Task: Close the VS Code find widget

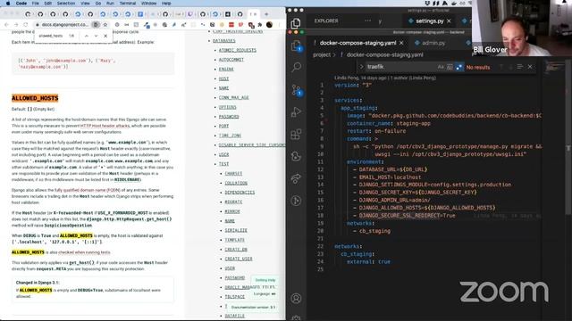Action: tap(530, 67)
